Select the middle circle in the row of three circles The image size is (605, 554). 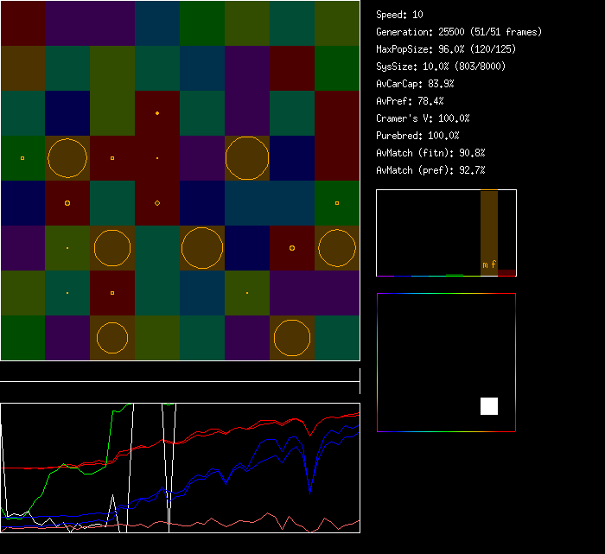(202, 248)
